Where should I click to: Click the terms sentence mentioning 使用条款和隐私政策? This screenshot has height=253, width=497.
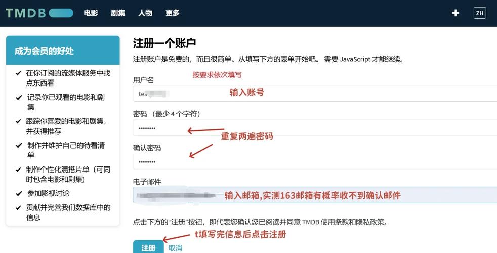click(x=260, y=222)
